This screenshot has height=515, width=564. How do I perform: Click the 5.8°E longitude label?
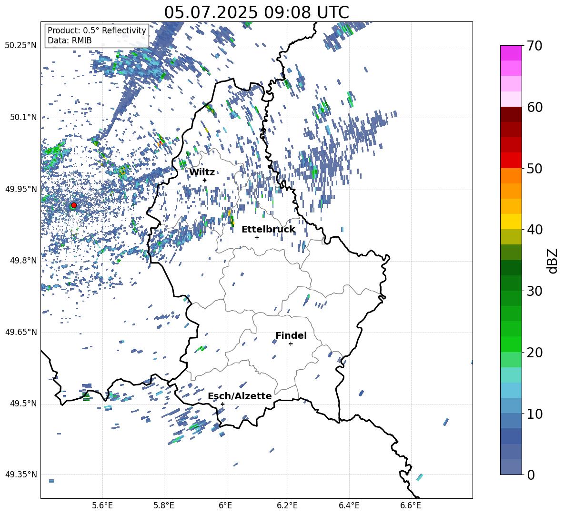click(164, 505)
